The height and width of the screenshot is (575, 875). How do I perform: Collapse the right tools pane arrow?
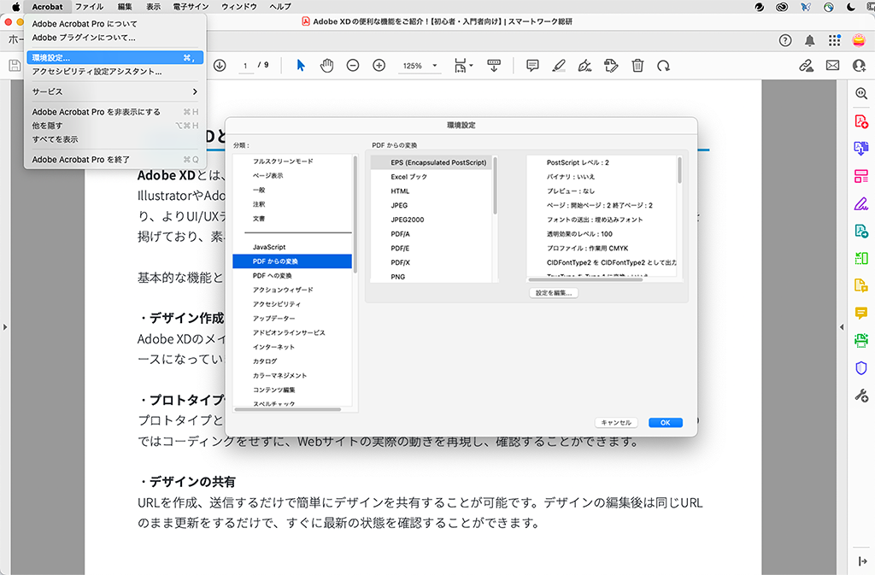pyautogui.click(x=842, y=327)
